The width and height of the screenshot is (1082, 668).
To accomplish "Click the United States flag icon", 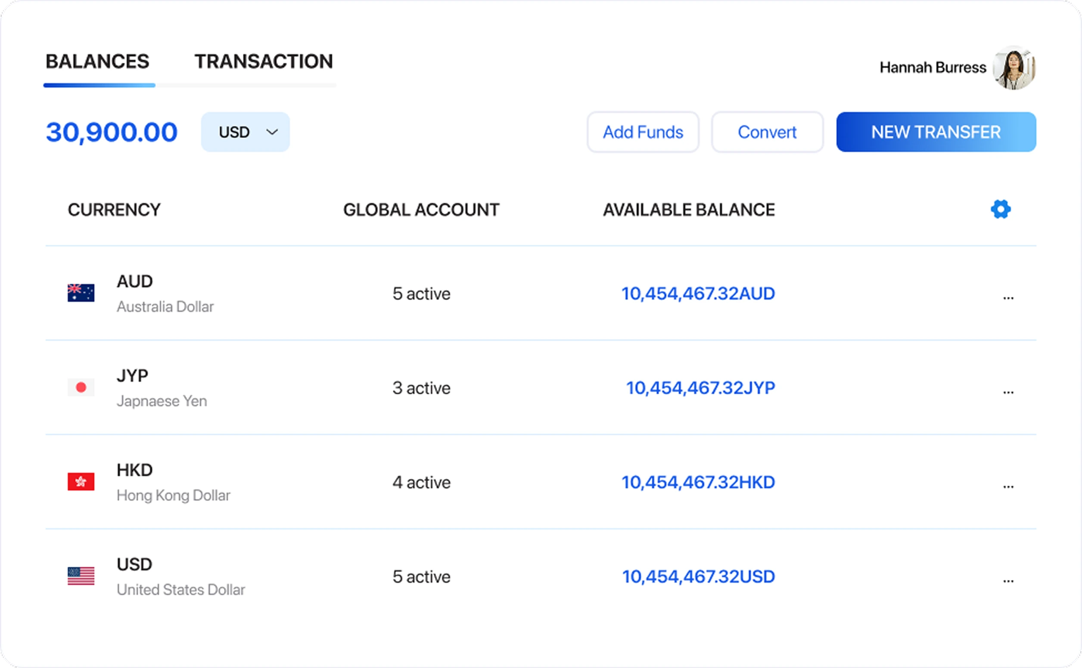I will (x=81, y=576).
